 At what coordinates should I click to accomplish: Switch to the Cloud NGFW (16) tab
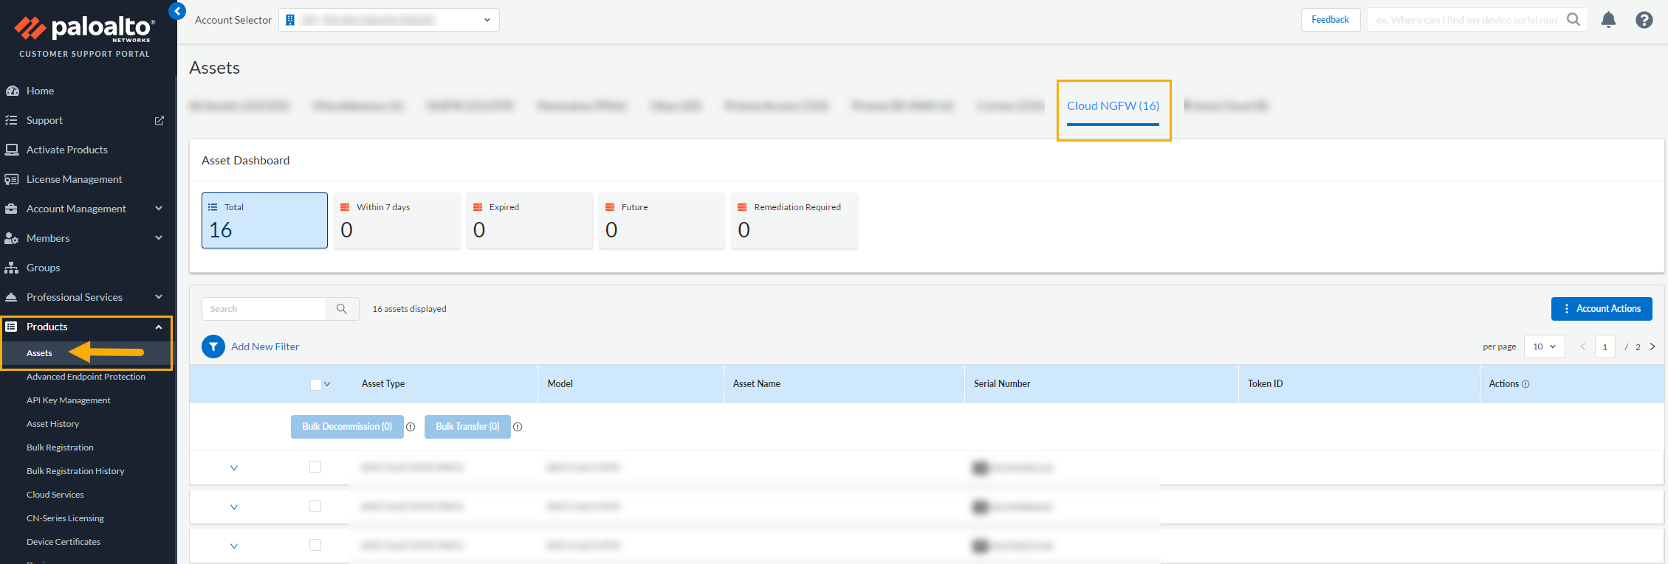coord(1113,106)
